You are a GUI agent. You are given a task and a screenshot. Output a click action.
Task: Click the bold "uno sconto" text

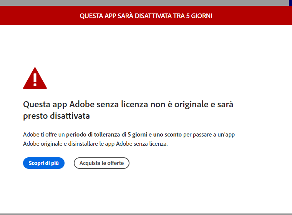click(168, 135)
